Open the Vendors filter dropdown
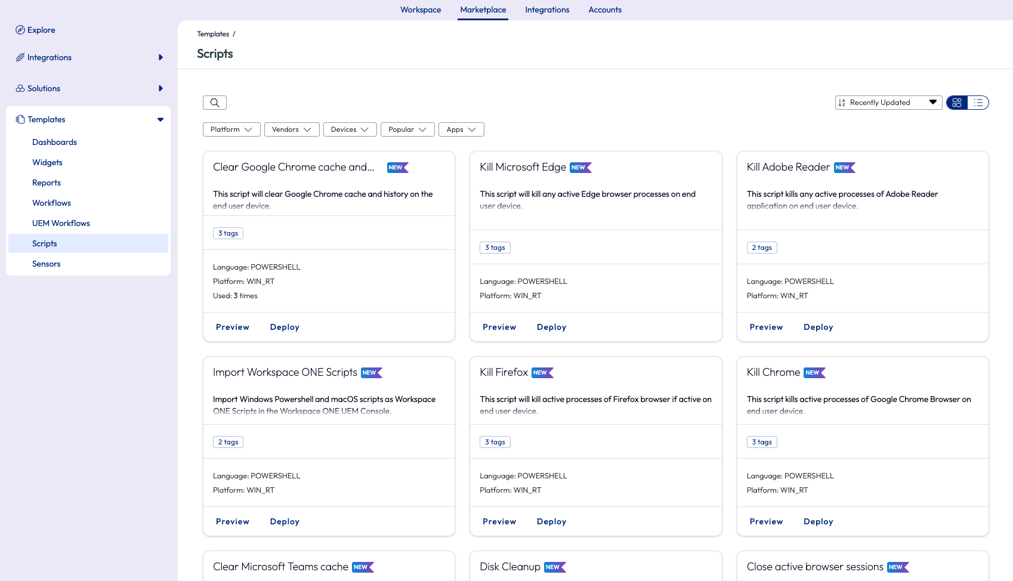Screen dimensions: 1013x581 [x=292, y=129]
